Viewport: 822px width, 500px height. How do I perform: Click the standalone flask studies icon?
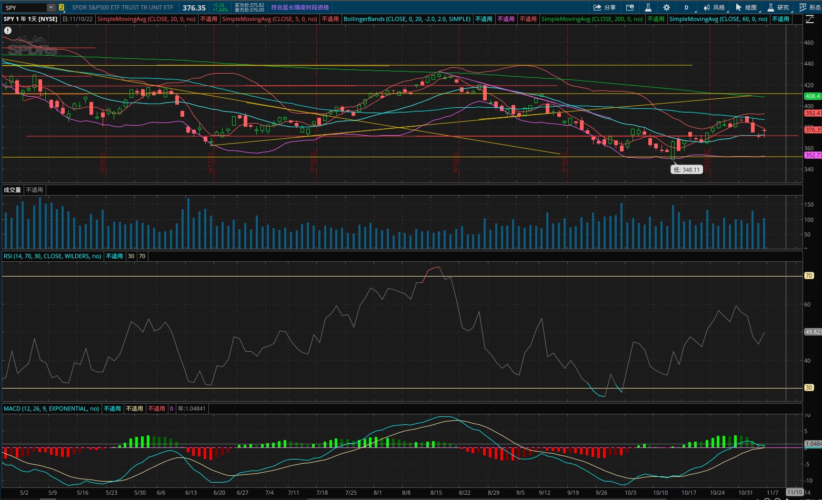click(x=648, y=7)
